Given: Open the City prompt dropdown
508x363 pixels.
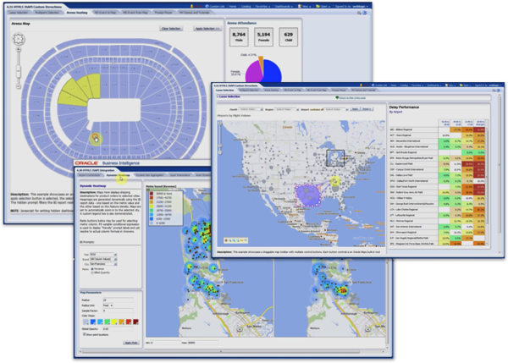Looking at the screenshot, I should 115,264.
